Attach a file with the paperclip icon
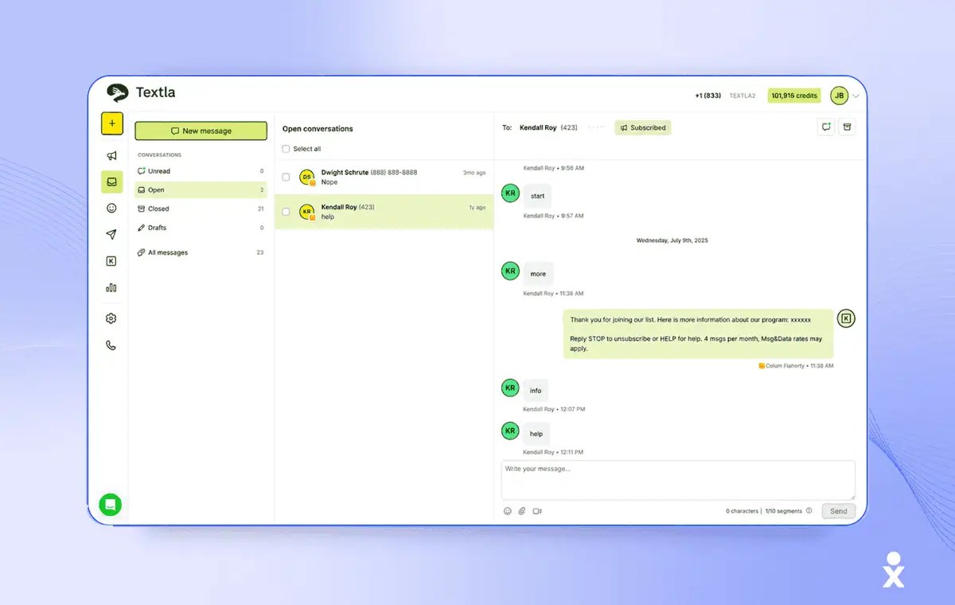 point(522,511)
